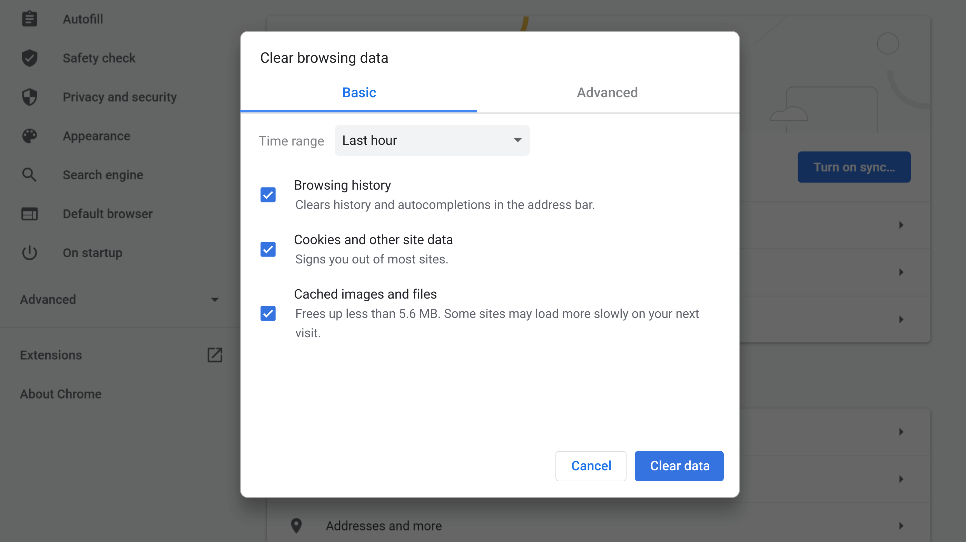The height and width of the screenshot is (542, 966).
Task: Click the Appearance palette icon
Action: [30, 136]
